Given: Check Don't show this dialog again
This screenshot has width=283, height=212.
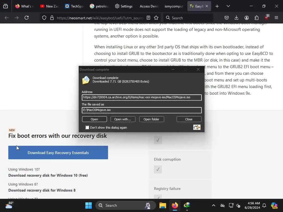Looking at the screenshot, I should click(x=87, y=128).
